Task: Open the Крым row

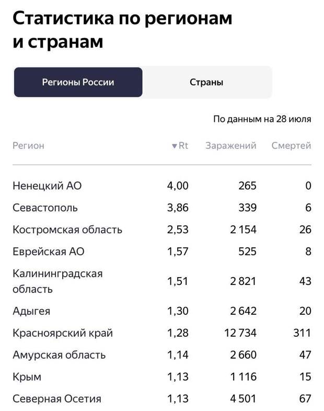Action: pos(162,377)
